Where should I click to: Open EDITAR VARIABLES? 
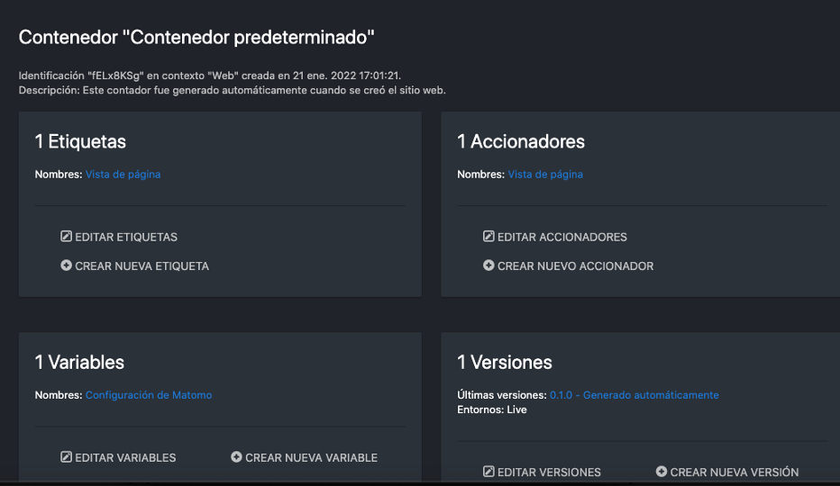click(x=125, y=457)
